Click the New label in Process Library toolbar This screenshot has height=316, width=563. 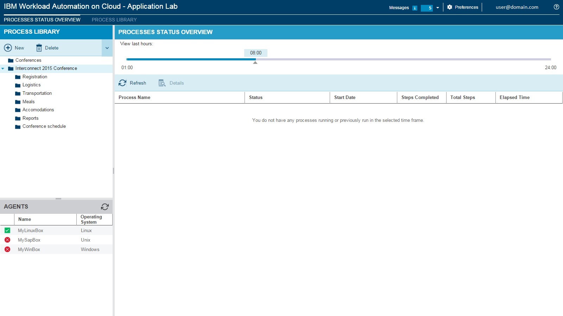[x=19, y=48]
